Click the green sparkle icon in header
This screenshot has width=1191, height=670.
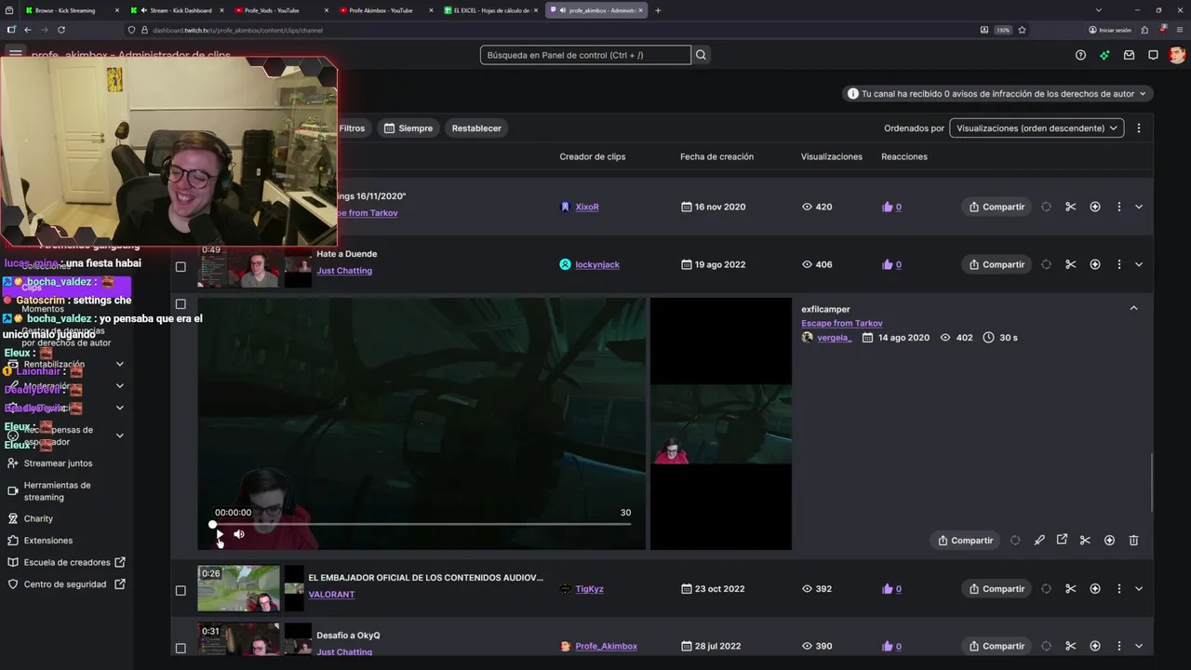(x=1104, y=55)
